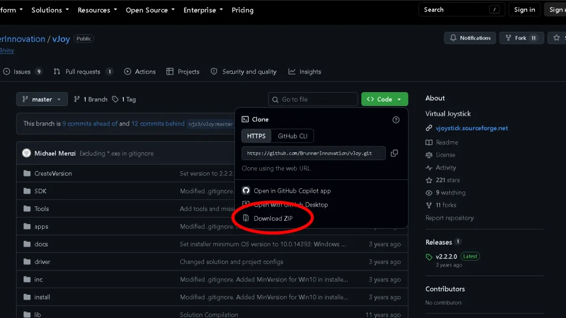The width and height of the screenshot is (566, 318).
Task: Click the GitHub Copilot app icon
Action: [x=246, y=190]
